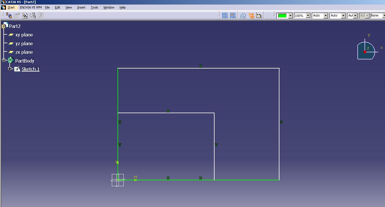This screenshot has height=207, width=385.
Task: Select xy plane in the tree
Action: tap(24, 35)
